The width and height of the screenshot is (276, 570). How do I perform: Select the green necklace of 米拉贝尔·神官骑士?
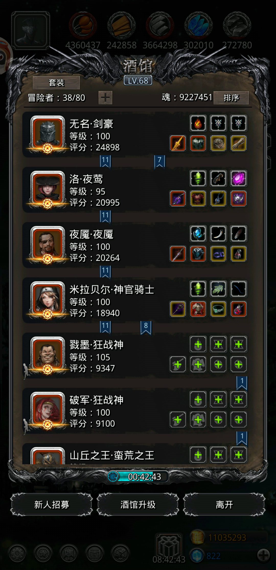218,309
